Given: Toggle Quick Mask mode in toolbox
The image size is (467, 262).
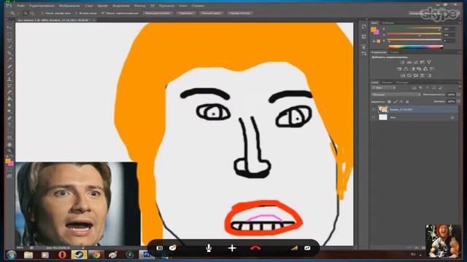Looking at the screenshot, I should [9, 170].
